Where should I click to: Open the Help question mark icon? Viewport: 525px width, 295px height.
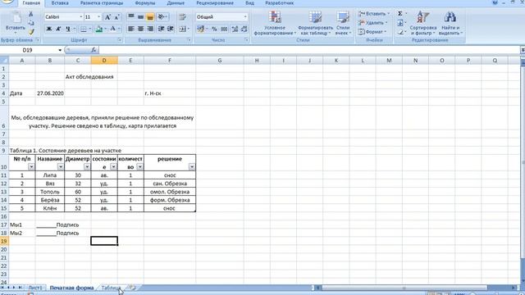click(495, 2)
